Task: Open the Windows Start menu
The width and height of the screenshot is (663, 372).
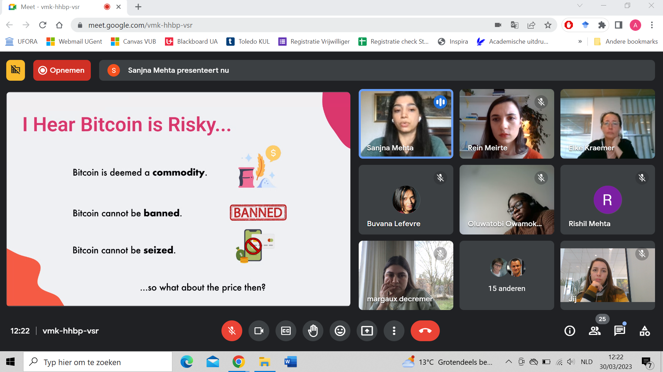Action: click(10, 362)
